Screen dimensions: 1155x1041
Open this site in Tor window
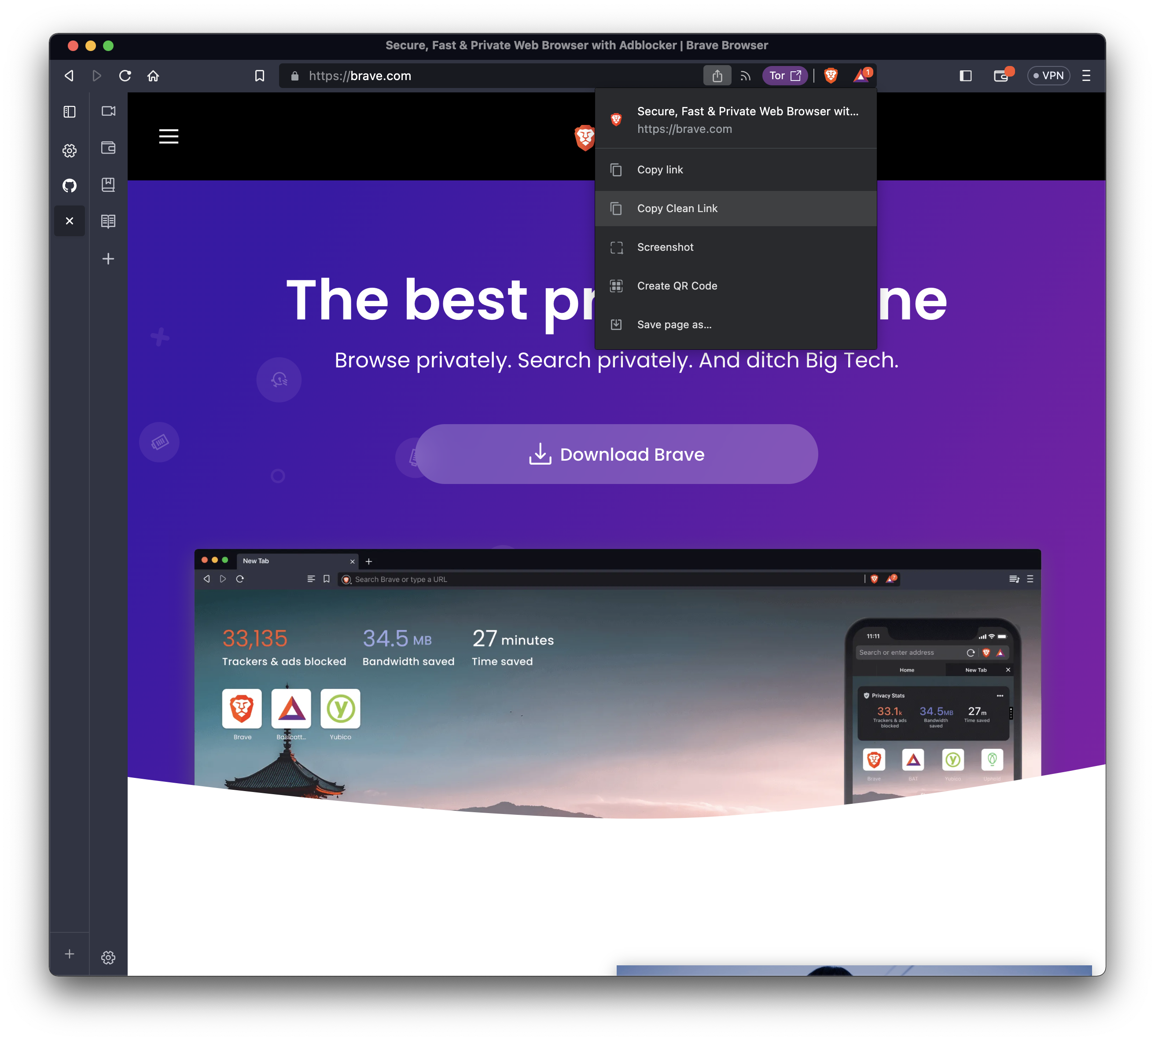click(785, 76)
